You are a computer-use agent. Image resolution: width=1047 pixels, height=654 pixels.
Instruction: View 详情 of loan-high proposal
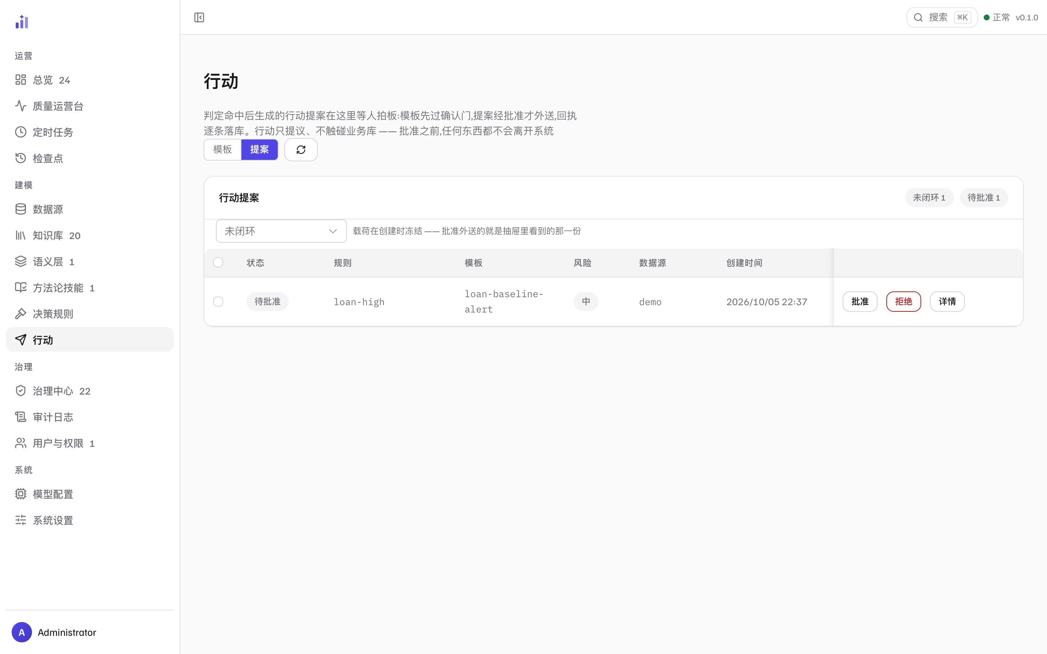(x=947, y=302)
